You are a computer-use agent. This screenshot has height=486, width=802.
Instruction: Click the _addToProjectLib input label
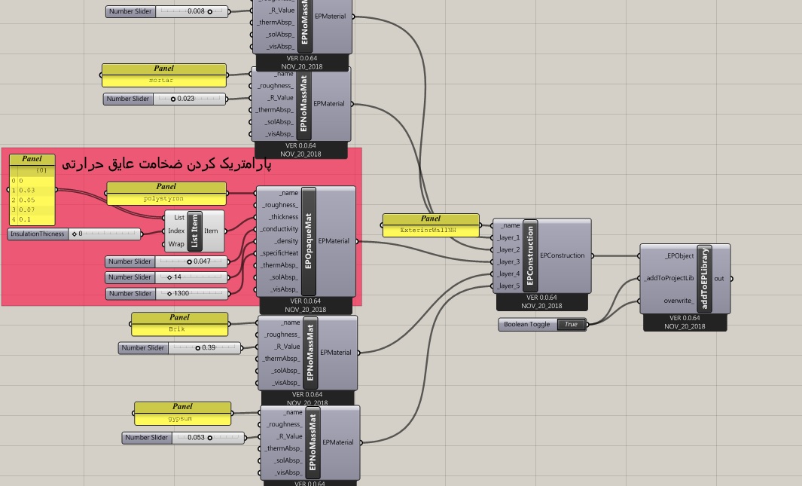tap(669, 278)
